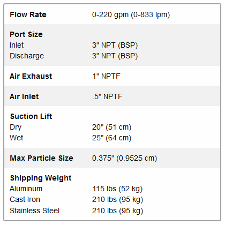
Task: Click the Inlet 3" NPT (BSP) value
Action: click(115, 45)
